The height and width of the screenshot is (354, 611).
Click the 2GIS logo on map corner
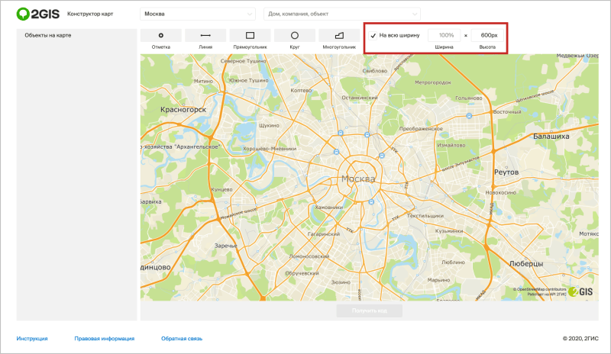(x=580, y=291)
